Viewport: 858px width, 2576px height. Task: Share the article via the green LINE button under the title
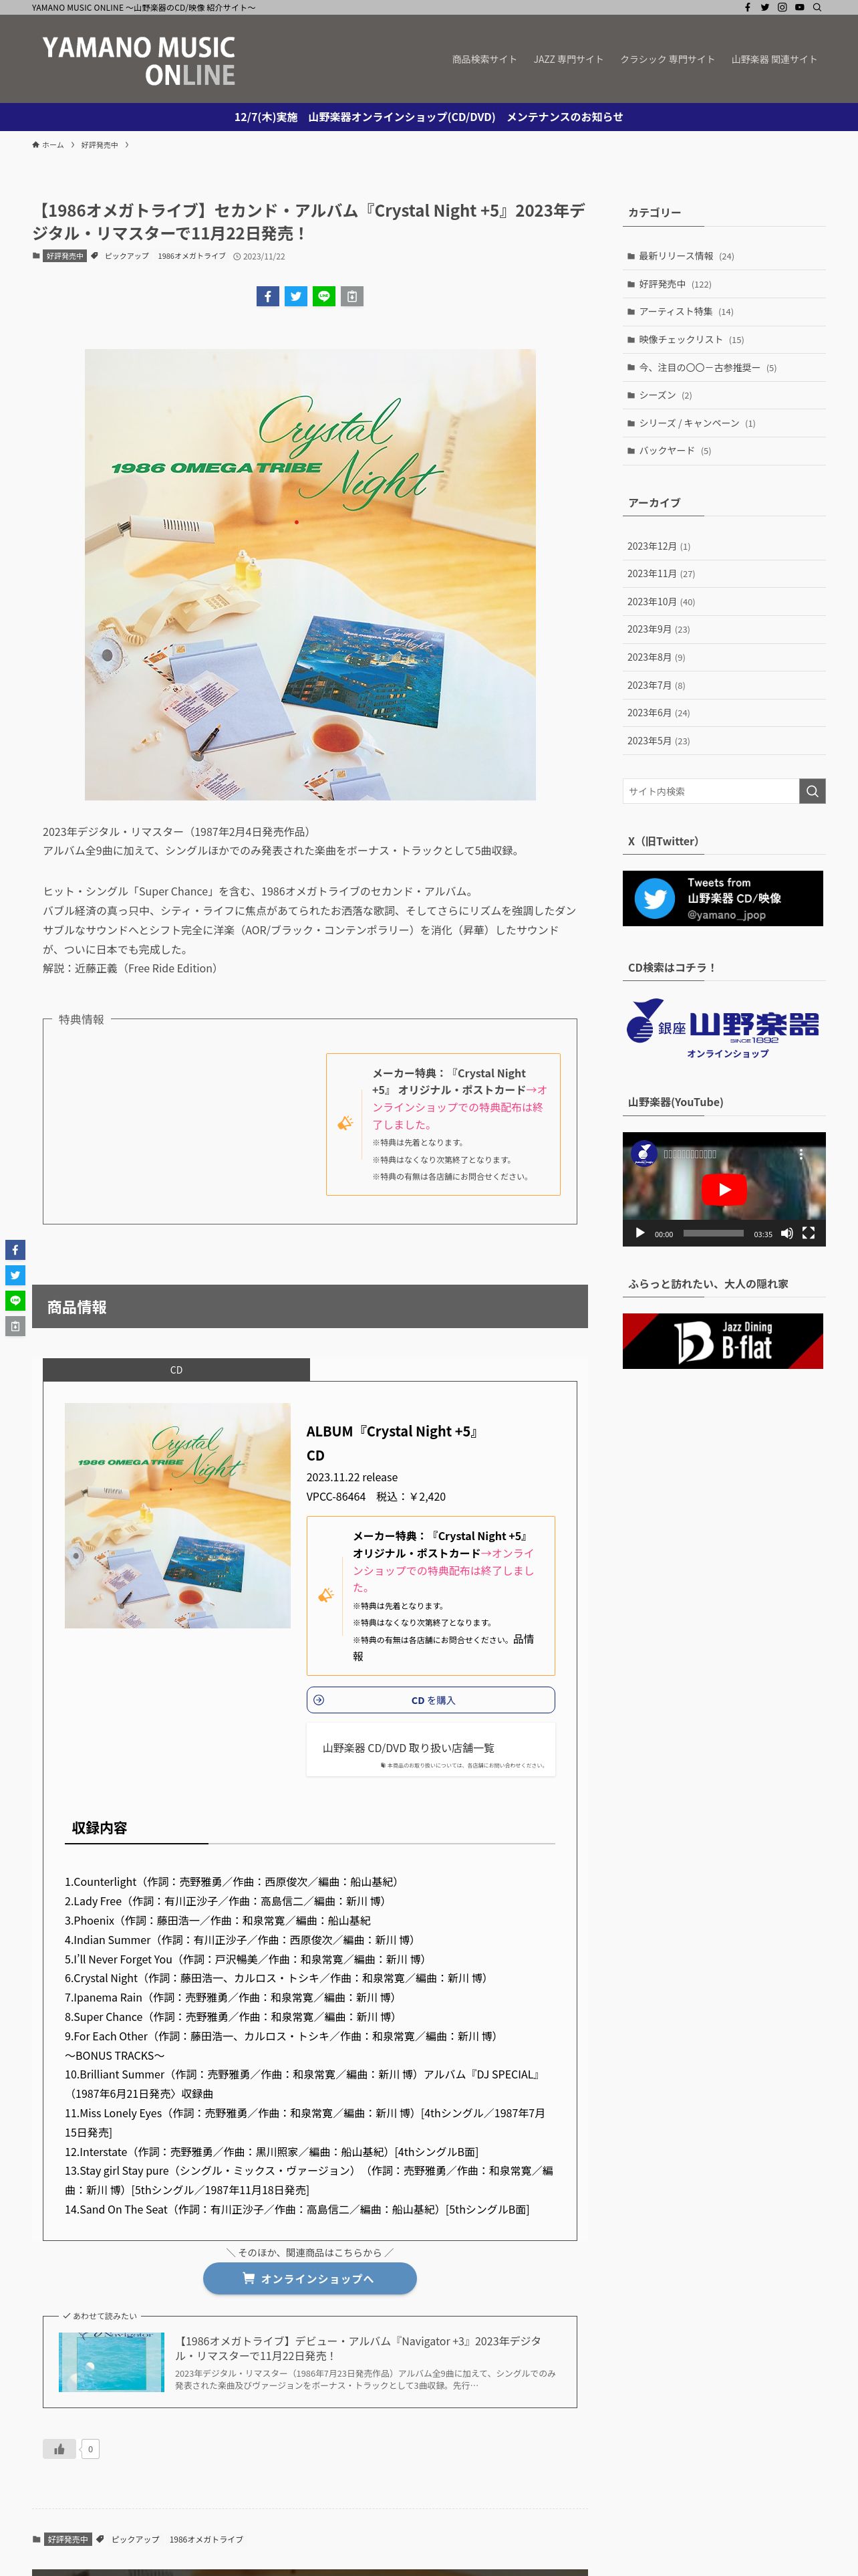point(323,296)
